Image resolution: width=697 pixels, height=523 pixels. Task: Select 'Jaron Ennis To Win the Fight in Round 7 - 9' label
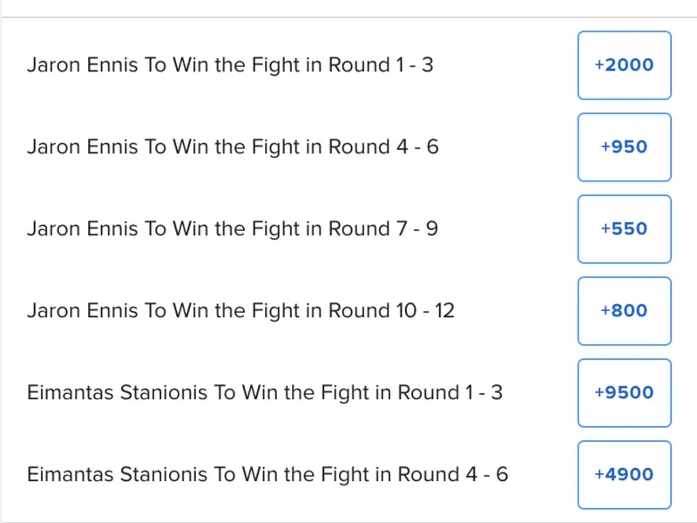point(232,229)
